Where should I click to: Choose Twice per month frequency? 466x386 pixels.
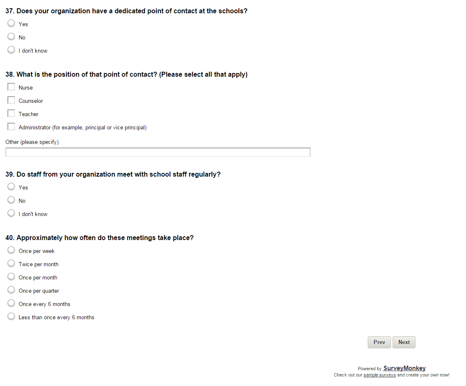pos(11,264)
